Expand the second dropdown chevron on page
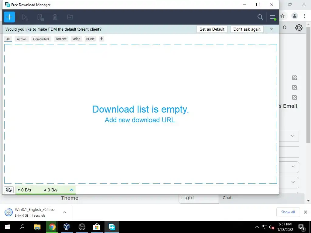 (293, 167)
